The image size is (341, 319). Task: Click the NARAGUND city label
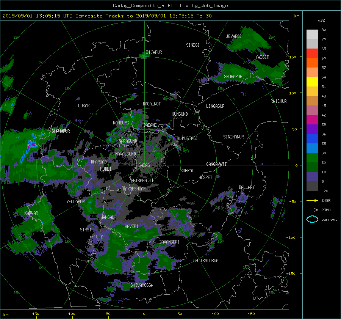128,141
